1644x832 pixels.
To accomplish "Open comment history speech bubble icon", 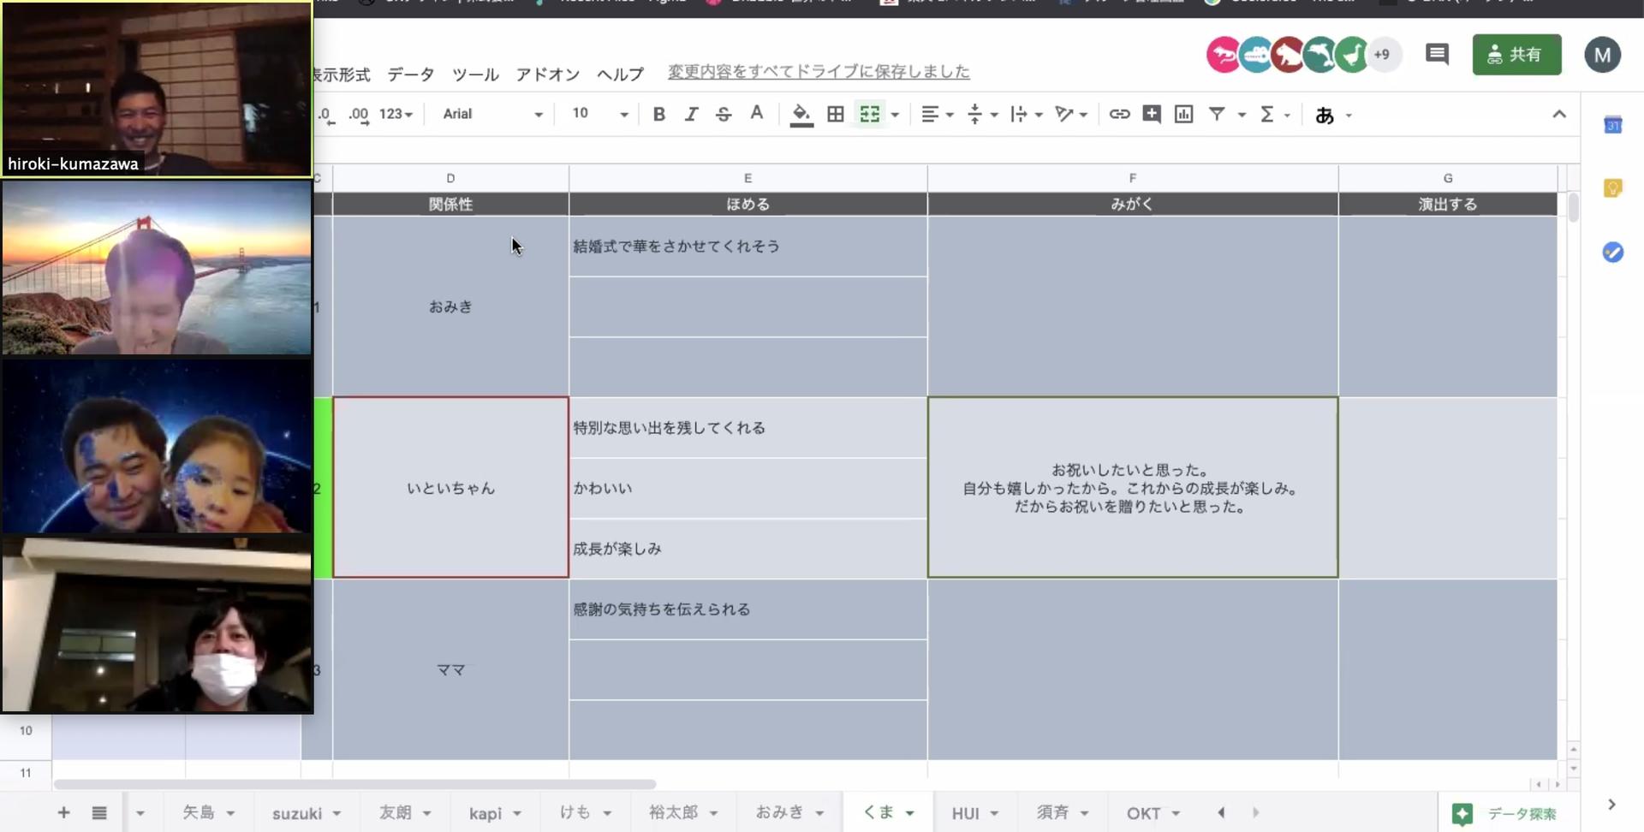I will coord(1437,55).
